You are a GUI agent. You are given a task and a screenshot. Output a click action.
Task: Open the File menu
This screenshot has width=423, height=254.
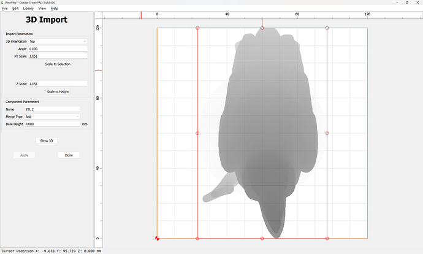tap(5, 9)
